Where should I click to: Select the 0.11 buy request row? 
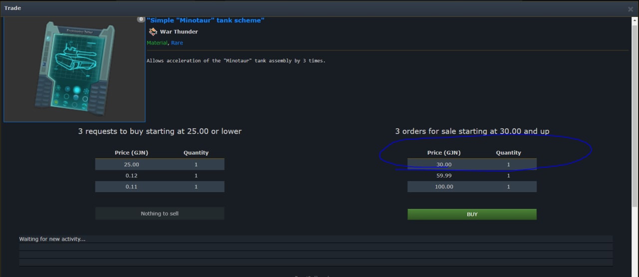point(160,187)
